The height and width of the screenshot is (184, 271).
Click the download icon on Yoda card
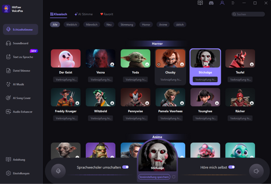(x=147, y=64)
